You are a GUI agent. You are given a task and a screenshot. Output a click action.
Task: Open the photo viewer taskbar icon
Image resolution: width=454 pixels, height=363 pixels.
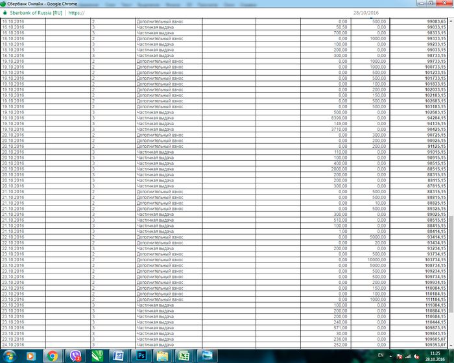[x=207, y=356]
